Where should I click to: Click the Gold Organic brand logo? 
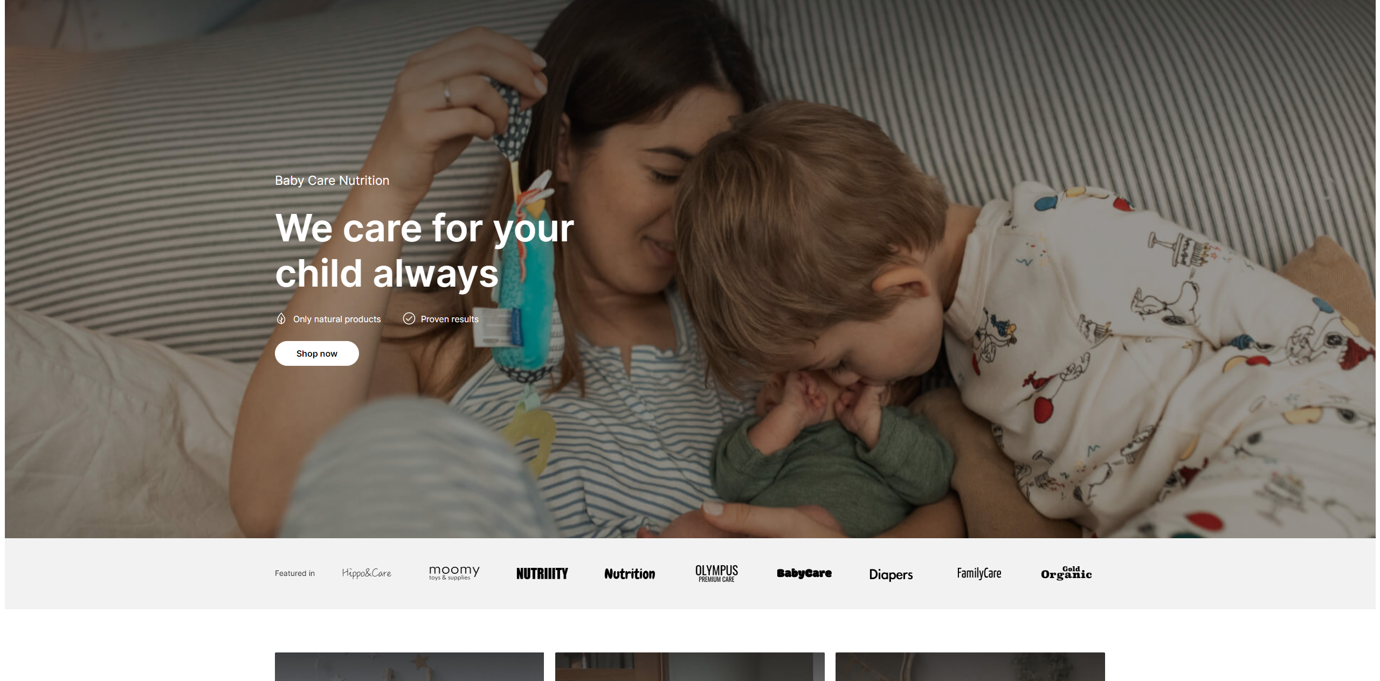1066,573
